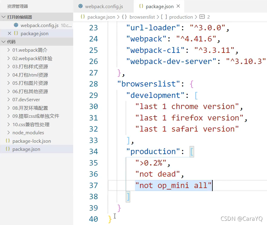
Task: Click the "browserslist" key in editor
Action: 149,84
